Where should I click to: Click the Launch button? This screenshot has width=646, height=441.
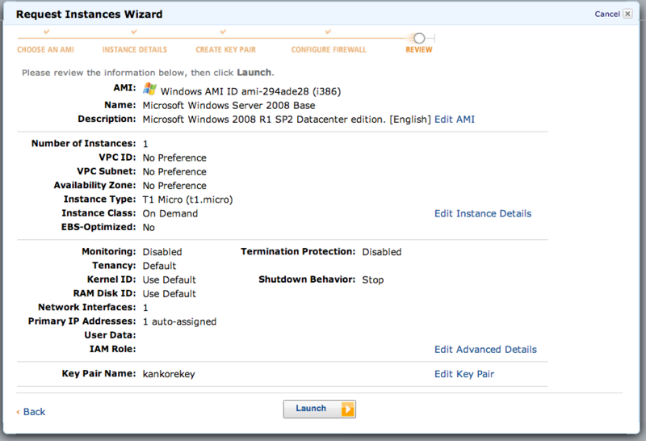tap(319, 409)
